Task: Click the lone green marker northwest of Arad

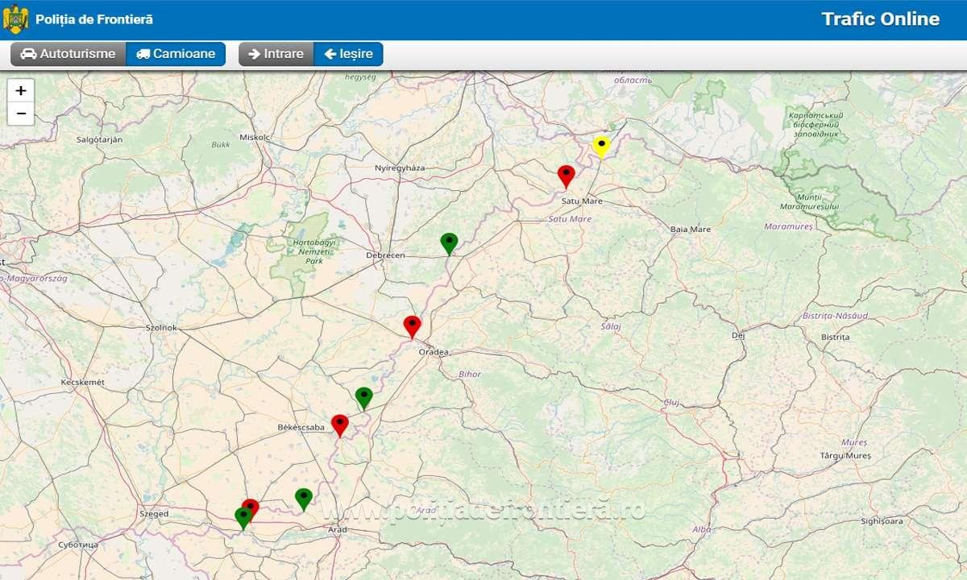Action: click(x=303, y=497)
